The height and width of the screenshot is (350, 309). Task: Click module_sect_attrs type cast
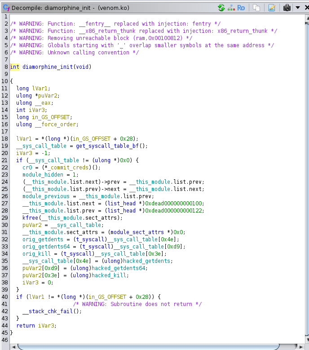click(x=137, y=232)
